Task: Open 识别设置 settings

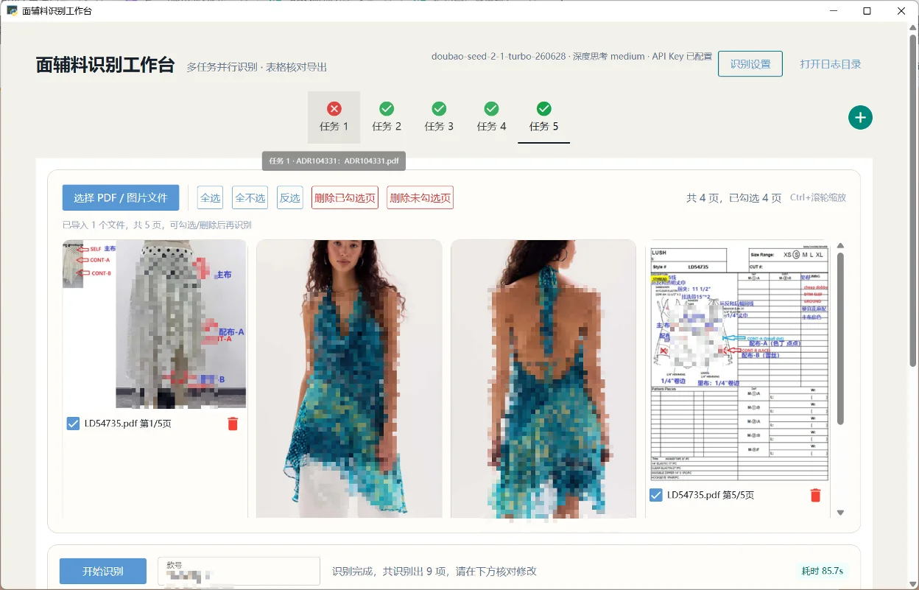Action: (x=750, y=64)
